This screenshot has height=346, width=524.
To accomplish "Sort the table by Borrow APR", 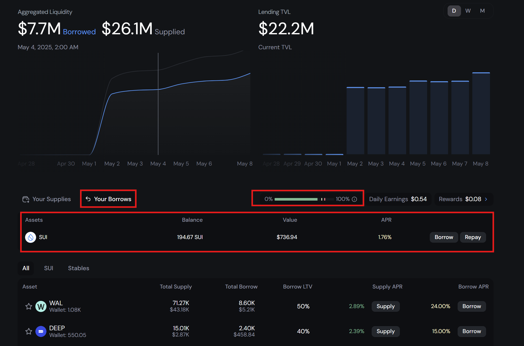I will pos(473,287).
